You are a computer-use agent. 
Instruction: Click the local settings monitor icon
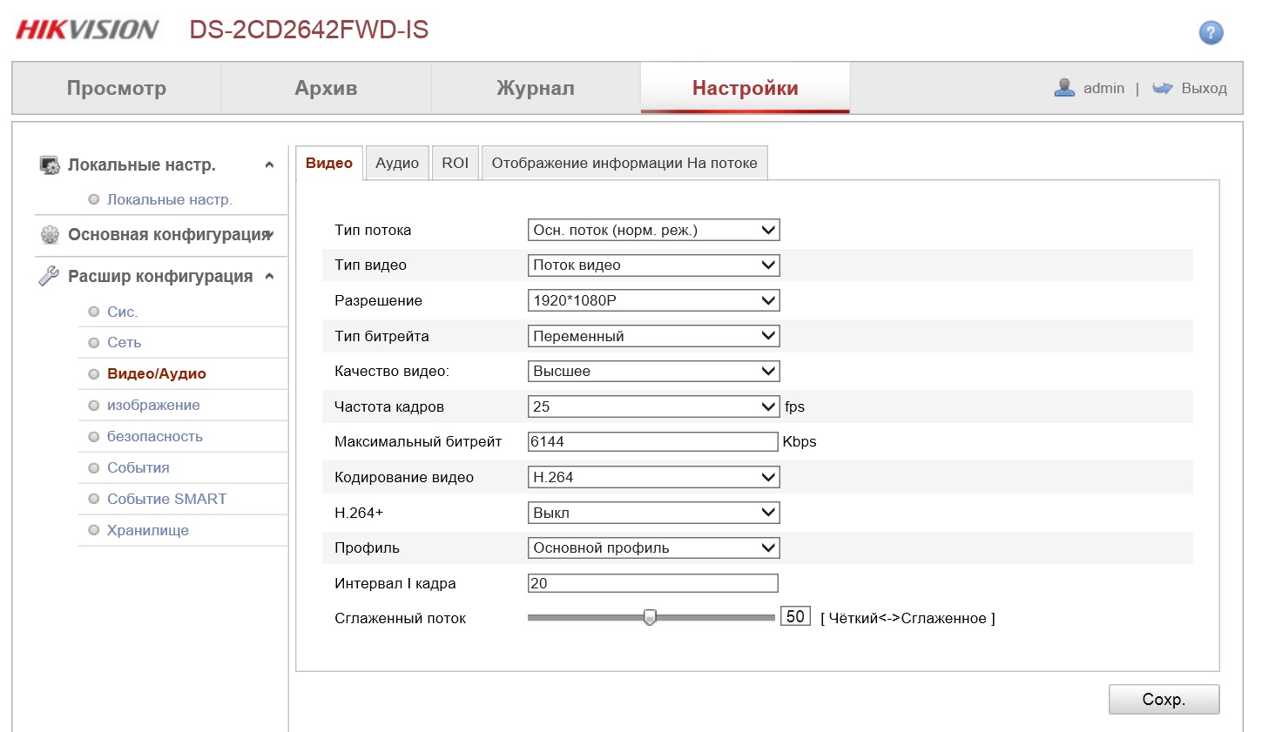50,165
